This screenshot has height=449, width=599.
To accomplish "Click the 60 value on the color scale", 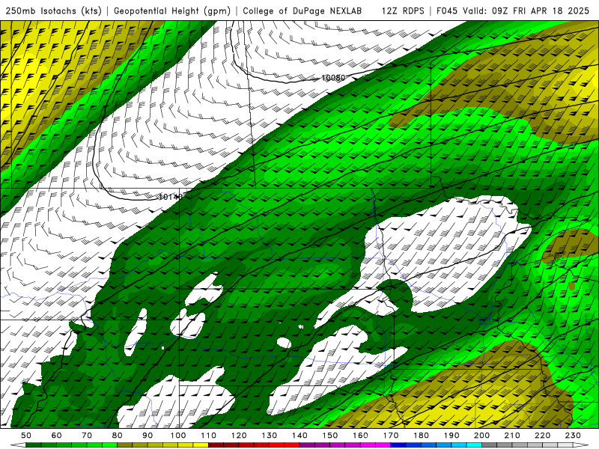I will (x=57, y=436).
